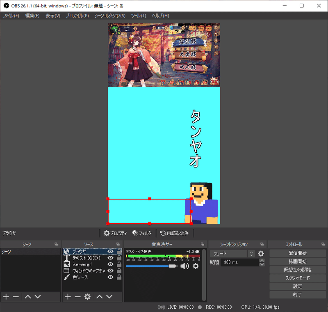Move selected source down
The width and height of the screenshot is (328, 312).
(x=109, y=296)
